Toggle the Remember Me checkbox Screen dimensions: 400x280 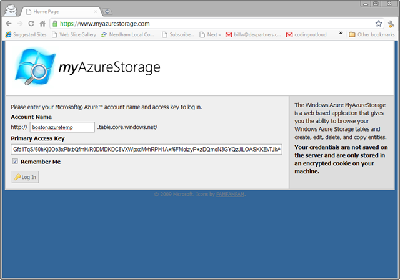click(x=15, y=162)
